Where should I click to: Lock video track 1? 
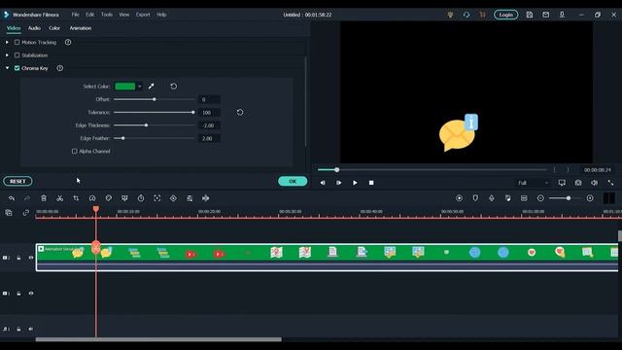(x=18, y=294)
